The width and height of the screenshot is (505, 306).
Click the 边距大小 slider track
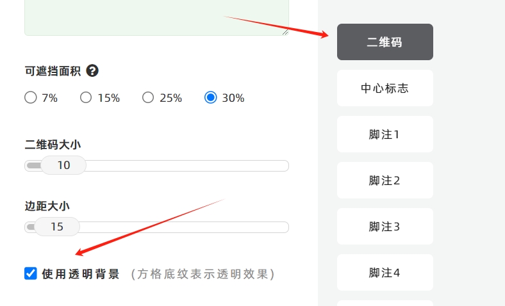click(156, 227)
